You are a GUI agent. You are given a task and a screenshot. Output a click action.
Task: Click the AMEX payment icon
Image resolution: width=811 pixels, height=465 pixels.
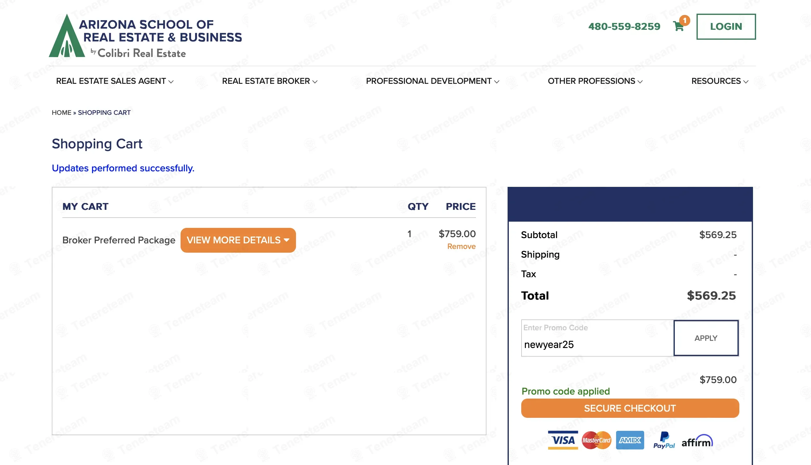630,440
